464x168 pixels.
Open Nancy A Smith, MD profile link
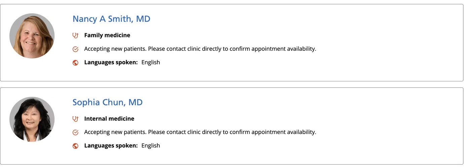coord(111,19)
